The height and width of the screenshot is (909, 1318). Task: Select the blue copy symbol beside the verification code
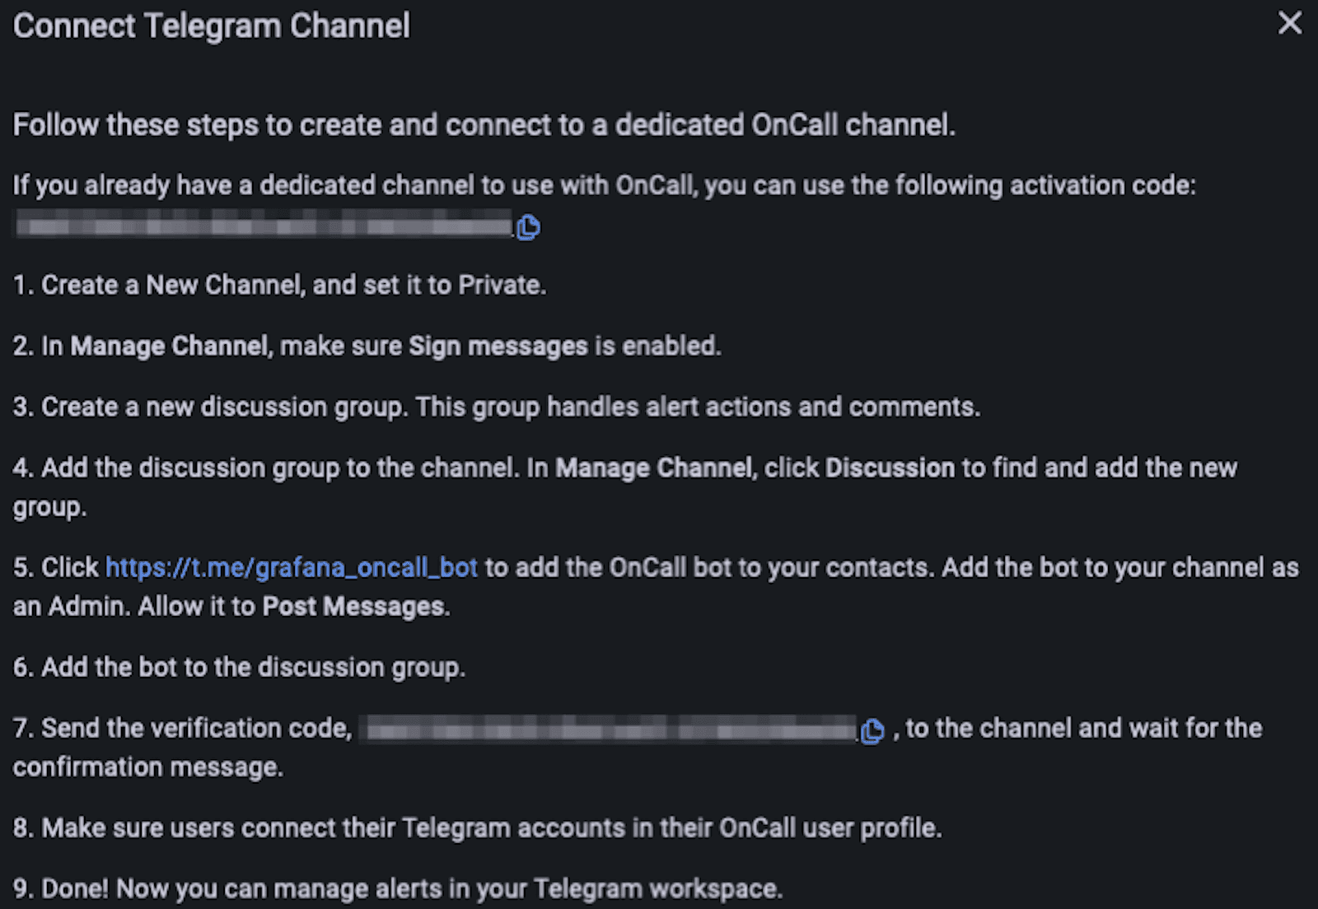(x=871, y=730)
